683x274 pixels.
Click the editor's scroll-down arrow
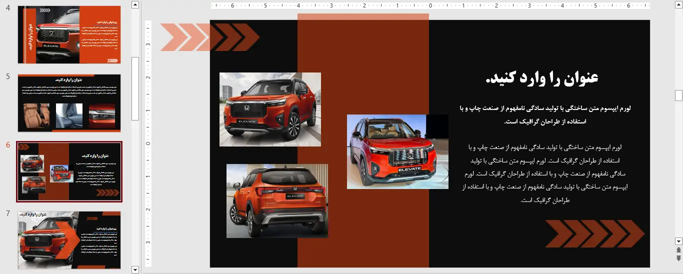point(678,240)
